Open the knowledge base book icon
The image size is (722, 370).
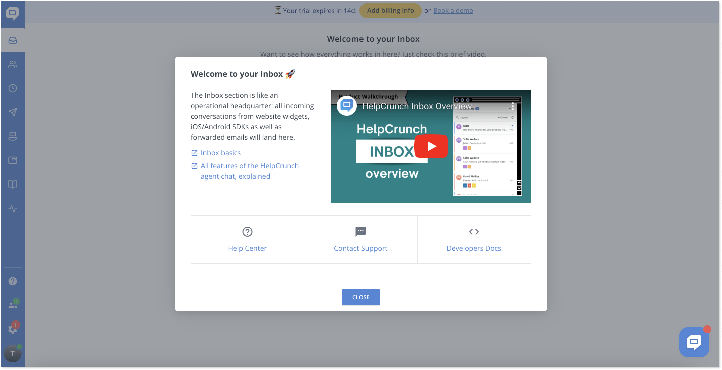pos(13,184)
